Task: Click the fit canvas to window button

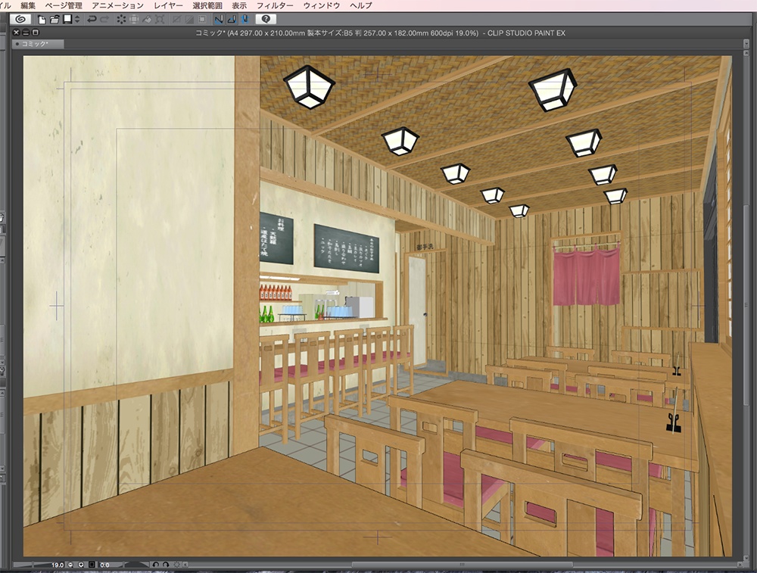Action: pyautogui.click(x=91, y=563)
